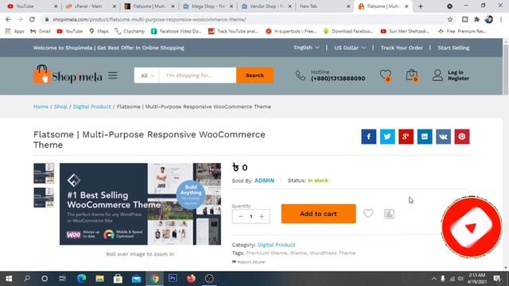Expand the English language dropdown
Screen dimensions: 509x286
(306, 48)
